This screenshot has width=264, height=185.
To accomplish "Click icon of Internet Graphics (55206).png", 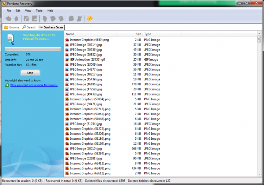I will [x=67, y=134].
